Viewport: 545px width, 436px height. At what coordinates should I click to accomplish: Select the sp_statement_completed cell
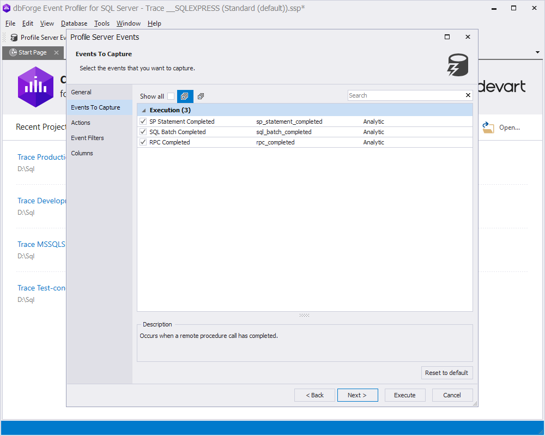(289, 122)
